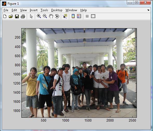Open the Help menu
The image size is (153, 131).
click(84, 10)
